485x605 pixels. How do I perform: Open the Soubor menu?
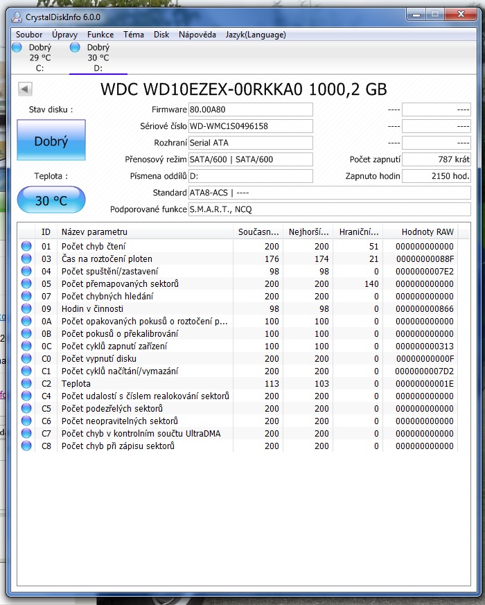pyautogui.click(x=29, y=35)
